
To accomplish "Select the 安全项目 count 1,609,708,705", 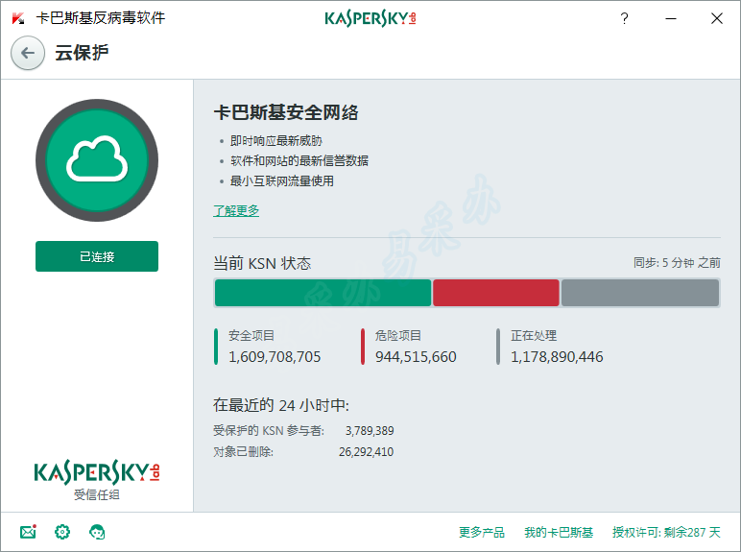I will pos(275,357).
